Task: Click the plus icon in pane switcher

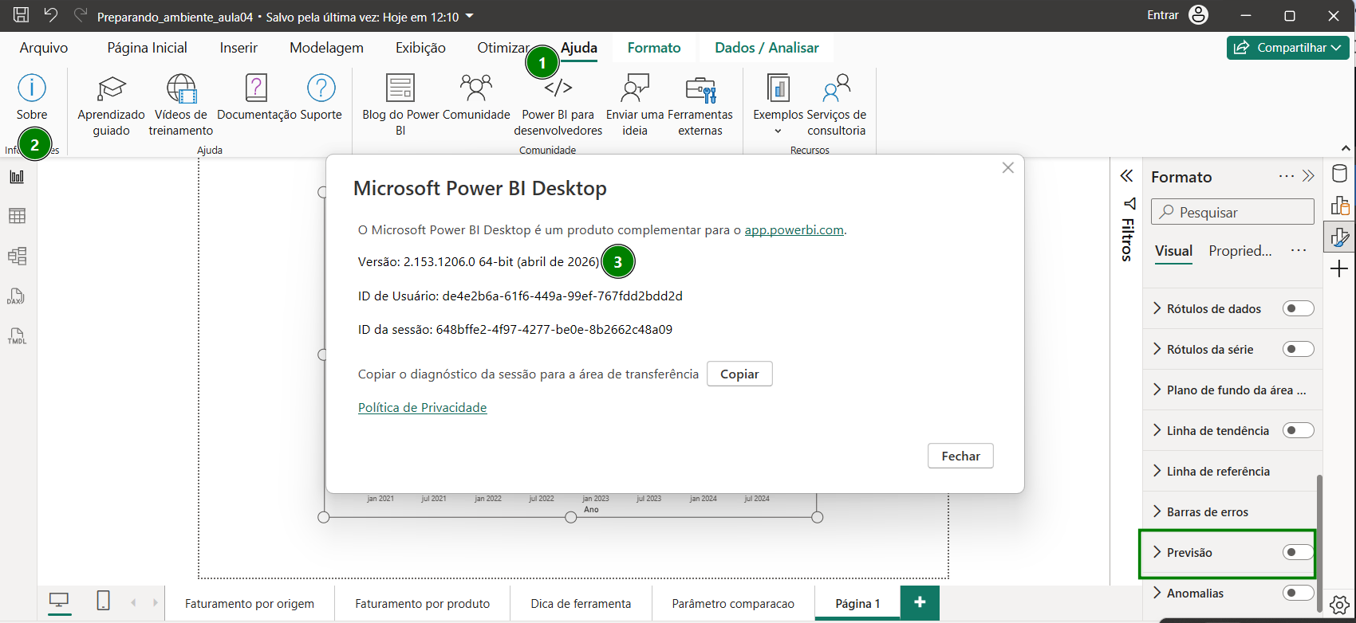Action: (x=1340, y=269)
